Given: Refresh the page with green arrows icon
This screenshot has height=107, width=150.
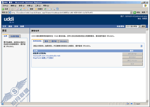Looking at the screenshot, I should [x=21, y=9].
